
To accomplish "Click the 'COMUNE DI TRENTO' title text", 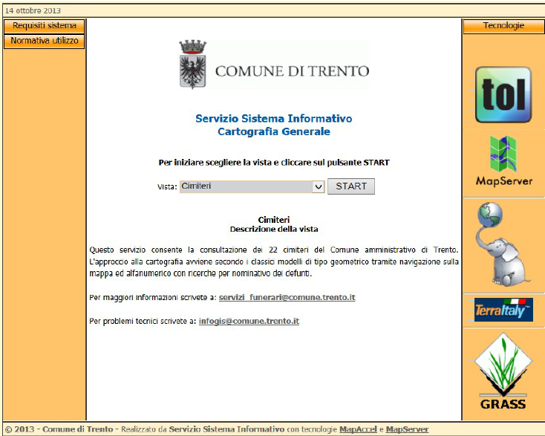I will [x=292, y=71].
